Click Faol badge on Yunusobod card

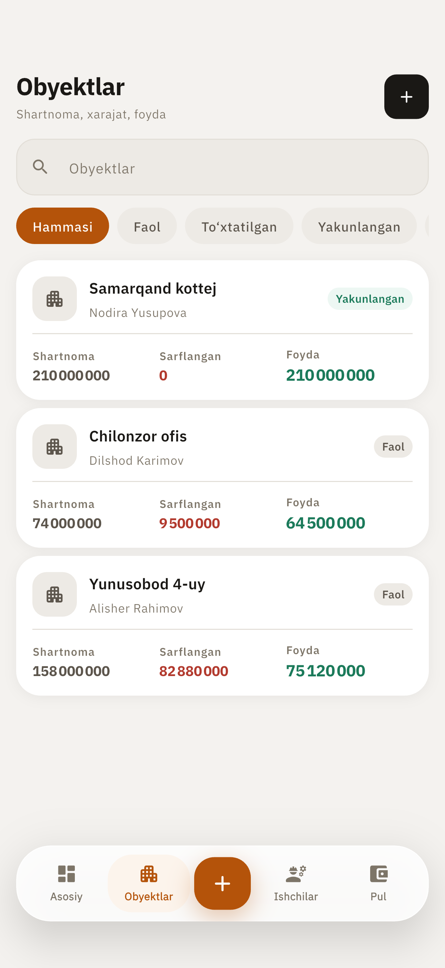click(393, 594)
